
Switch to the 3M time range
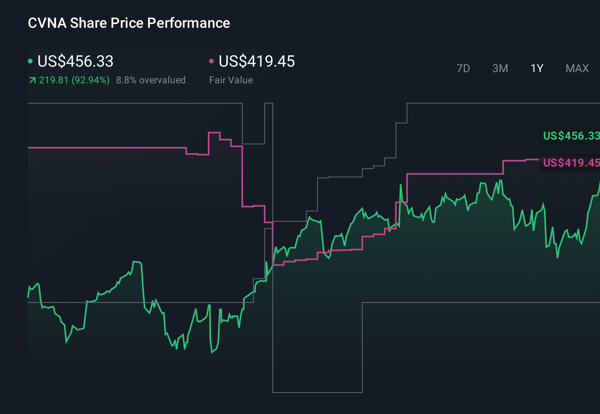(x=500, y=68)
